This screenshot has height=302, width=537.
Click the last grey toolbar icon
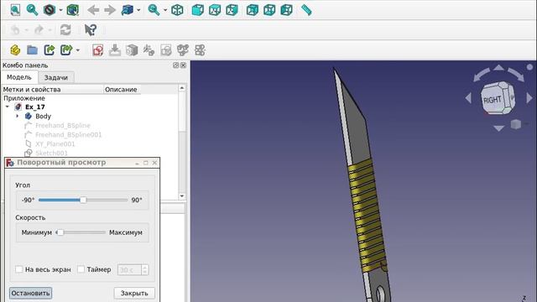[x=200, y=50]
